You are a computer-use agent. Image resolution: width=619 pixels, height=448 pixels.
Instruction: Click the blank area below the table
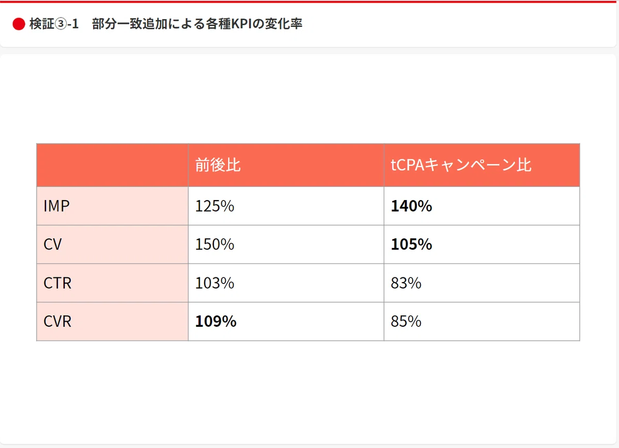click(x=309, y=392)
